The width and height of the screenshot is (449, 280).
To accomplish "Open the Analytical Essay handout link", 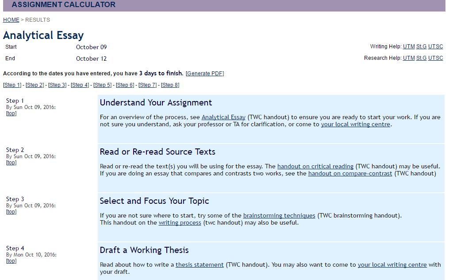I will click(223, 117).
